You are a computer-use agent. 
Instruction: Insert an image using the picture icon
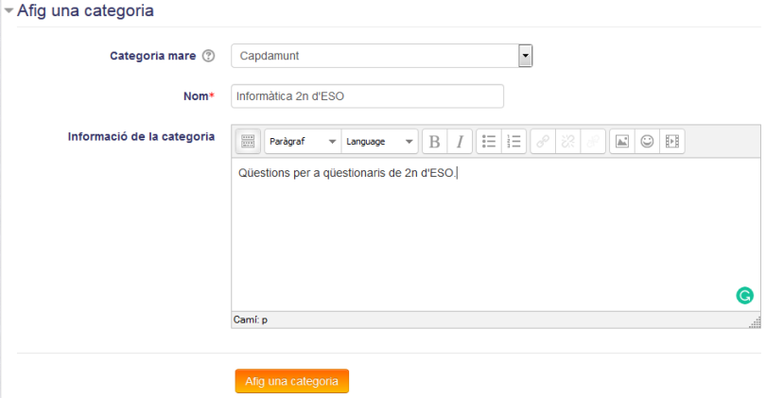point(622,142)
